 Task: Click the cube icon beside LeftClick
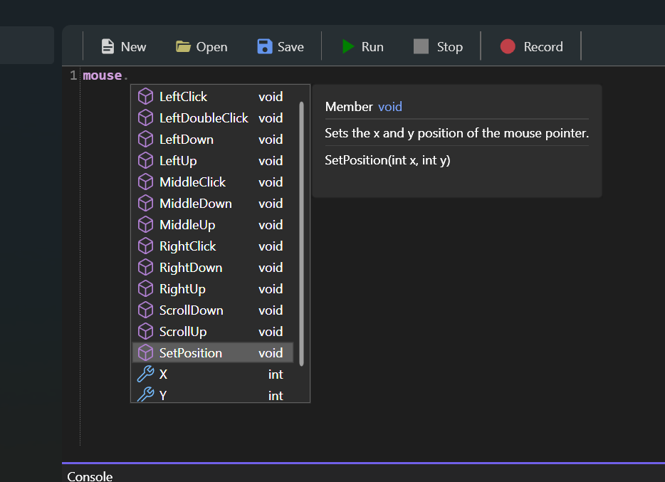(145, 97)
